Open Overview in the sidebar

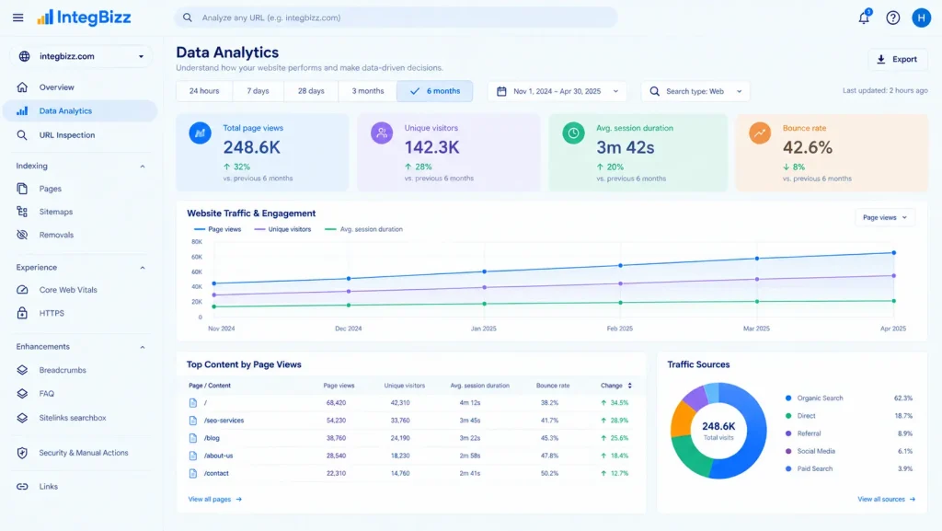(80, 87)
